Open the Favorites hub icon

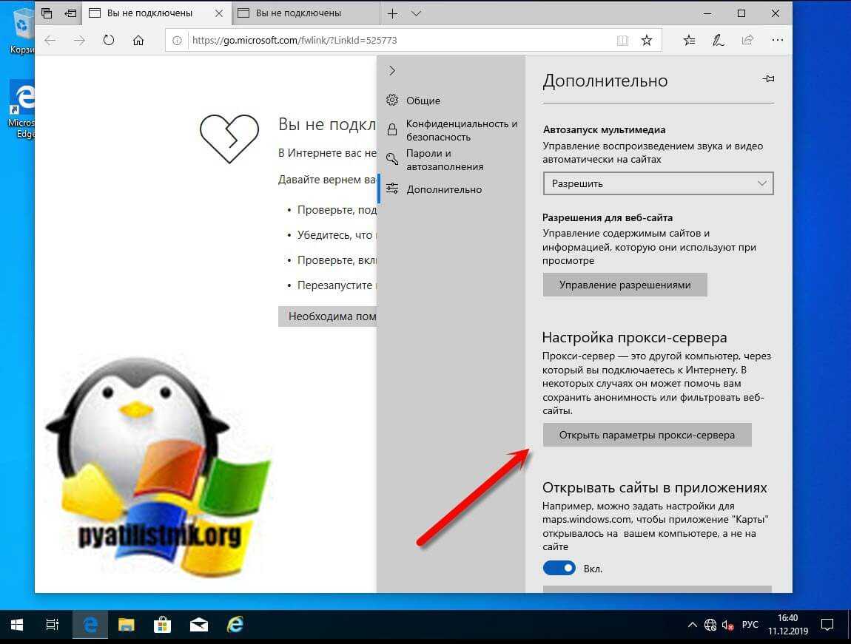point(689,41)
